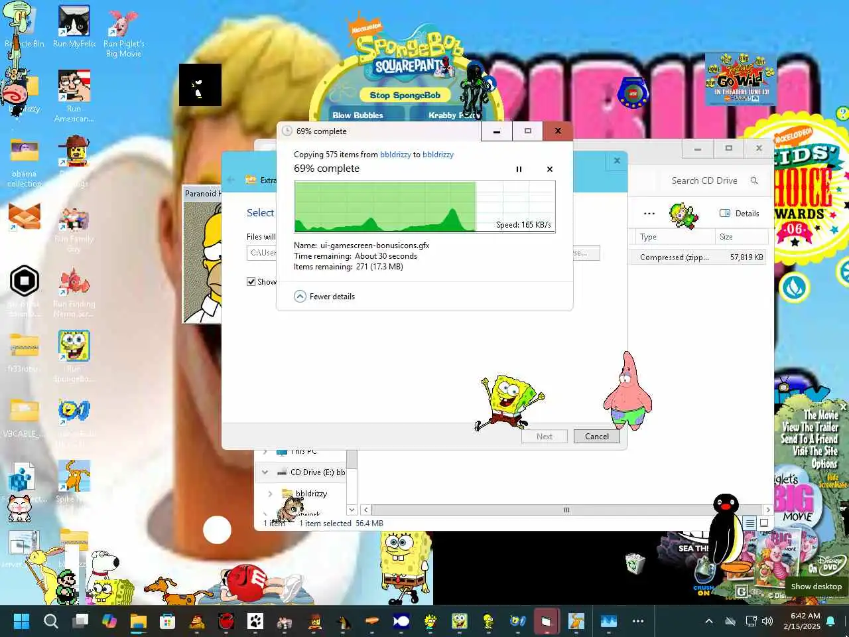This screenshot has height=637, width=849.
Task: Click the 57,819 KB size cell
Action: (746, 257)
